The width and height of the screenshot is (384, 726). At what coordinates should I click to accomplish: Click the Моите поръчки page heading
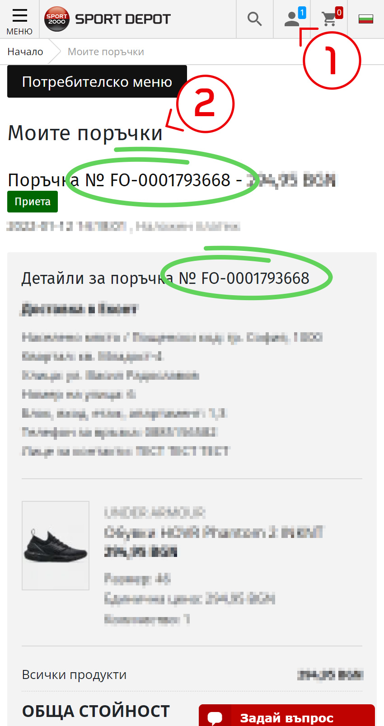coord(85,133)
